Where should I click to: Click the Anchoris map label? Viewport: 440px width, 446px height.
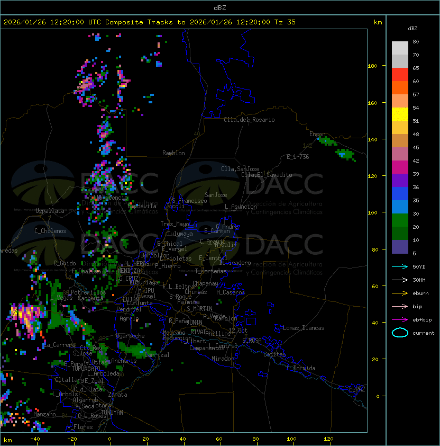(x=124, y=361)
